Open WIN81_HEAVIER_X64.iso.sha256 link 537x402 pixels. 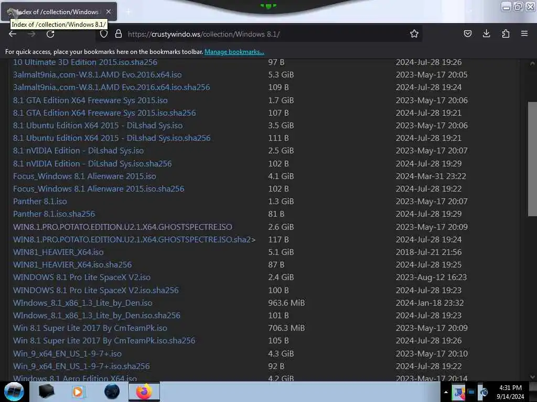tap(72, 265)
